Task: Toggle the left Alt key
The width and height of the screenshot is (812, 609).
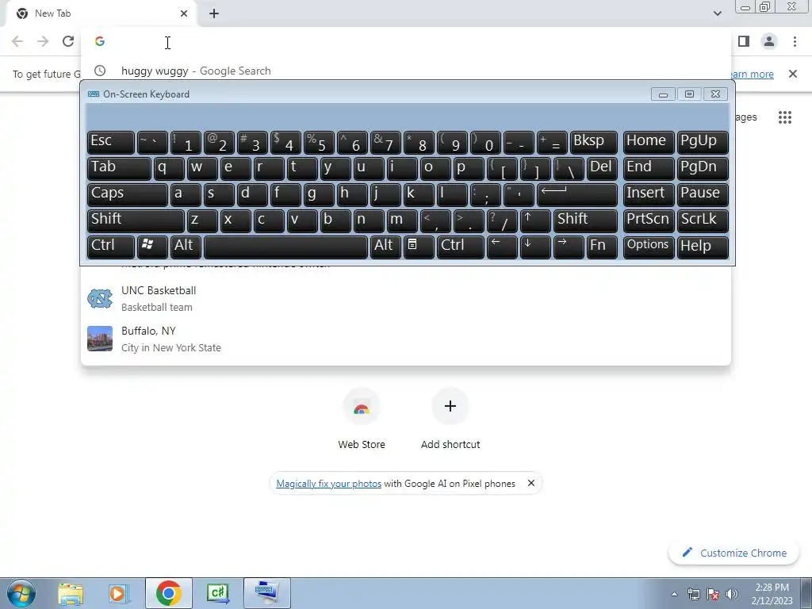Action: [x=186, y=247]
